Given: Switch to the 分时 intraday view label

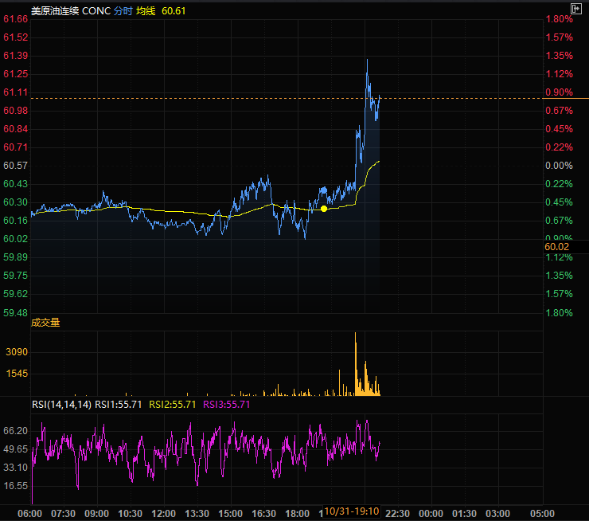Looking at the screenshot, I should tap(123, 11).
